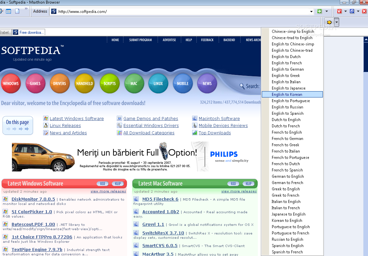
Task: Open Top Downloads link
Action: pos(215,133)
